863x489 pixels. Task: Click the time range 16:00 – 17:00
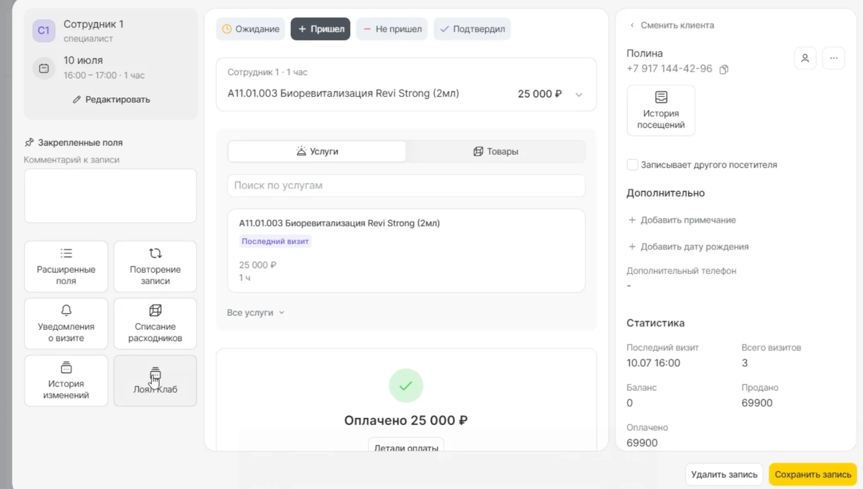[x=90, y=76]
